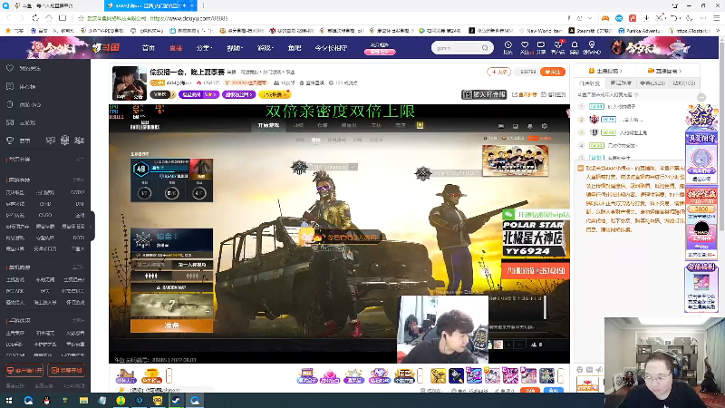
Task: Select the first gift icon left of player bar
Action: coord(126,375)
